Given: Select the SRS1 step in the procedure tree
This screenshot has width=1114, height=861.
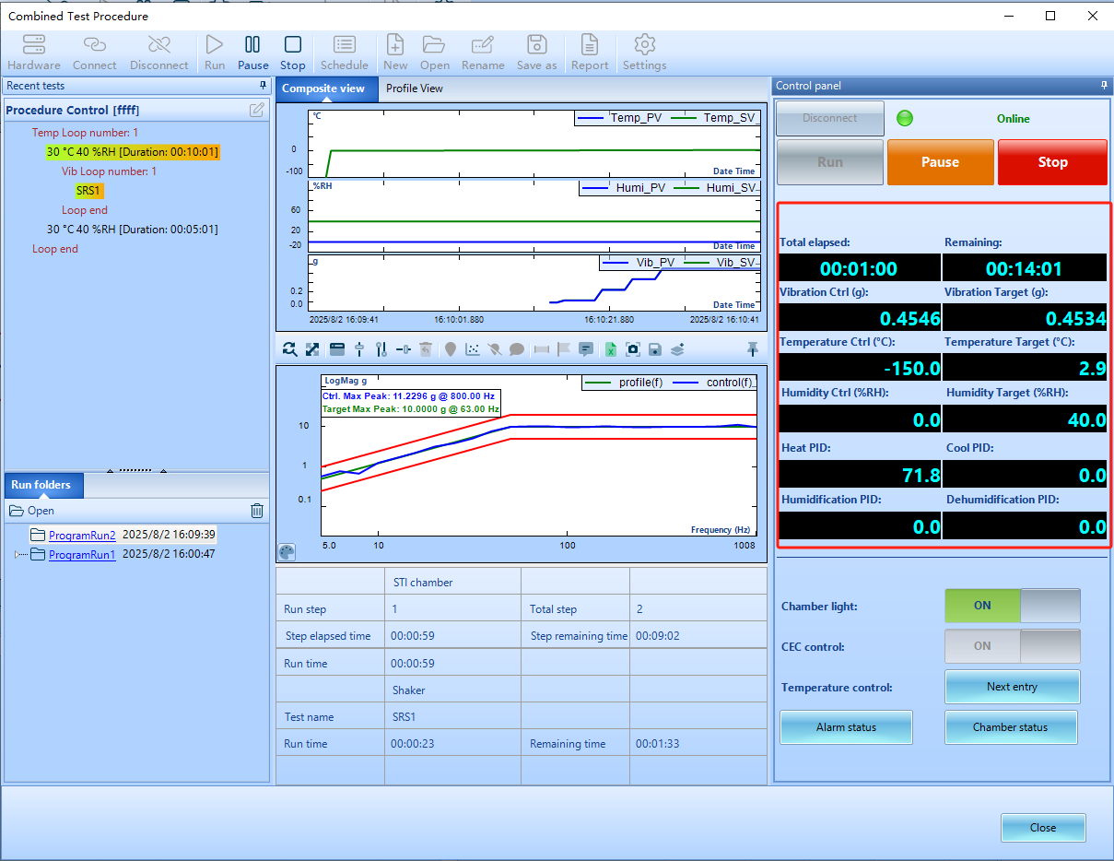Looking at the screenshot, I should (x=90, y=191).
